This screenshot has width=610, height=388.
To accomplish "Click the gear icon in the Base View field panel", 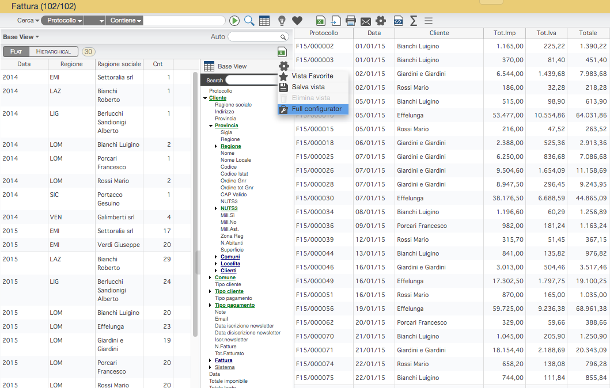I will pyautogui.click(x=284, y=66).
